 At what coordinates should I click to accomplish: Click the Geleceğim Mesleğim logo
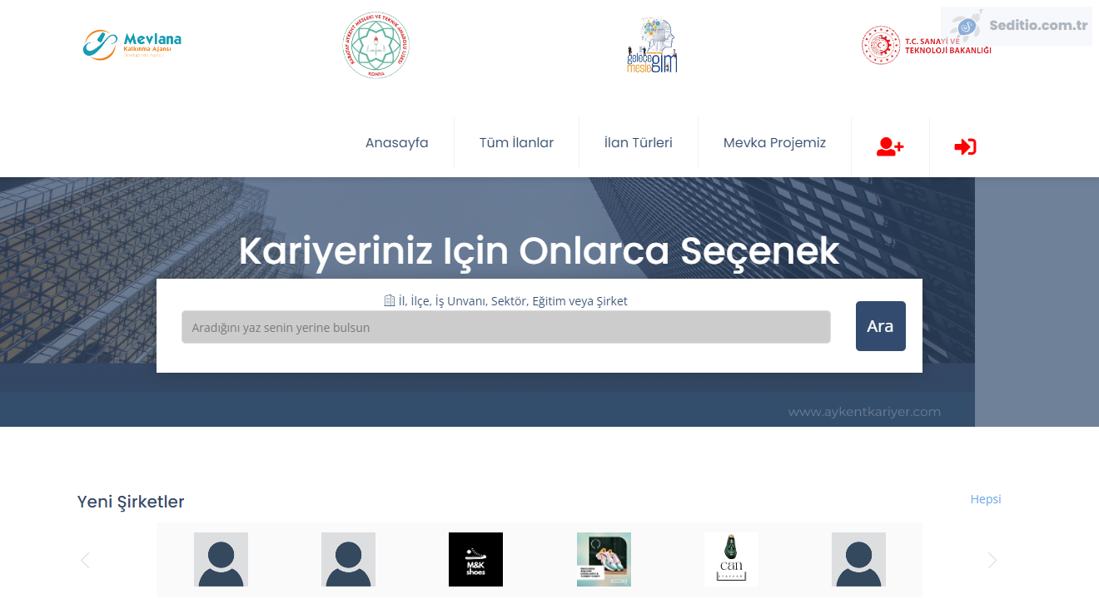(652, 44)
